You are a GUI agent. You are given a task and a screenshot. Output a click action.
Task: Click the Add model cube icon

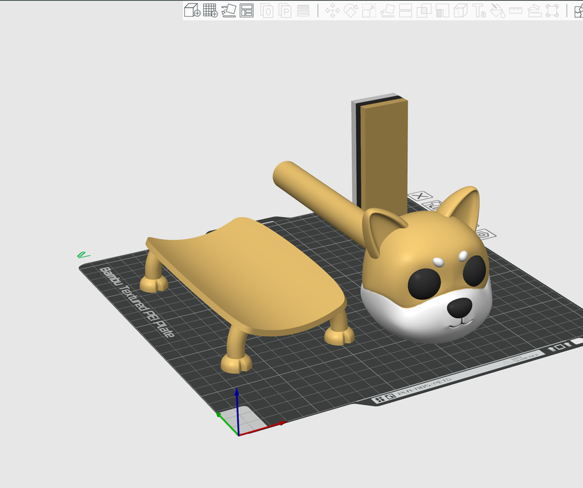[191, 10]
